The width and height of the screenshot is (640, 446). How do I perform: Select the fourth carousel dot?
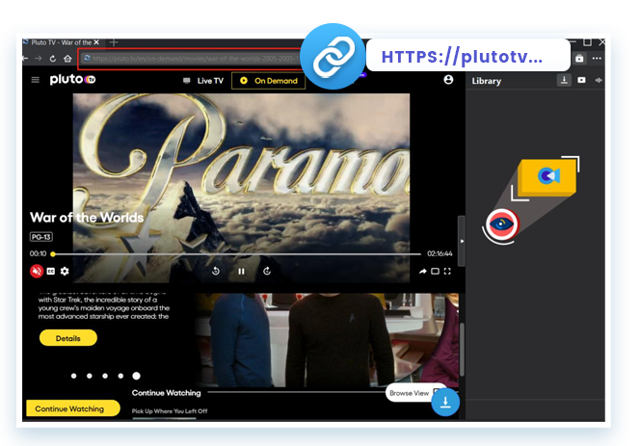pyautogui.click(x=120, y=376)
